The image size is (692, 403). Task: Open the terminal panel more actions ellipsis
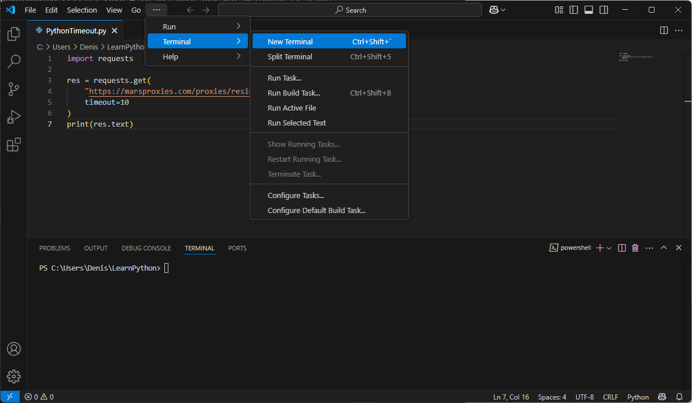pos(650,248)
